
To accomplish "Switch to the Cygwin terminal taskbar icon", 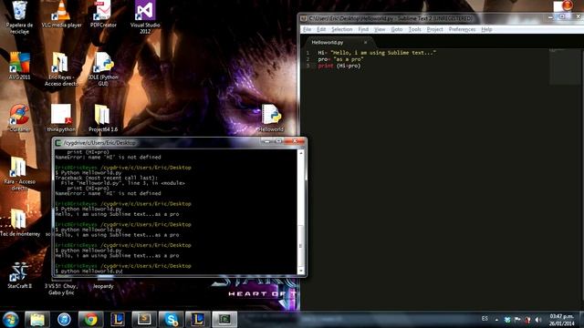I will coord(224,320).
